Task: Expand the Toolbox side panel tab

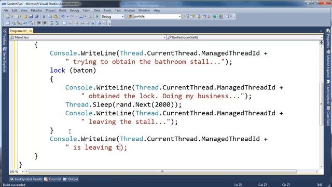Action: click(x=4, y=37)
